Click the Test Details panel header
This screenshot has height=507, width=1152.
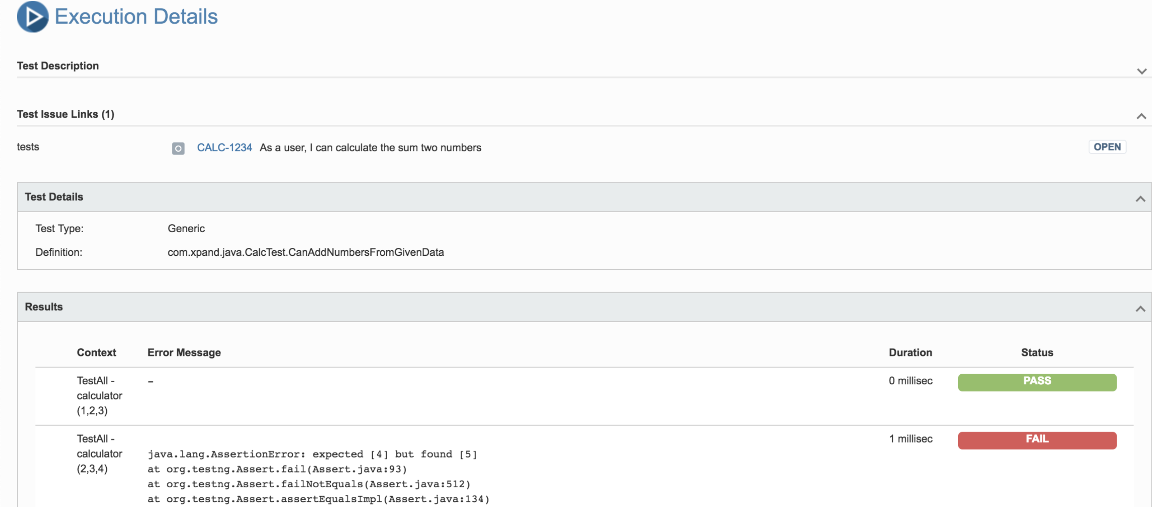click(584, 197)
